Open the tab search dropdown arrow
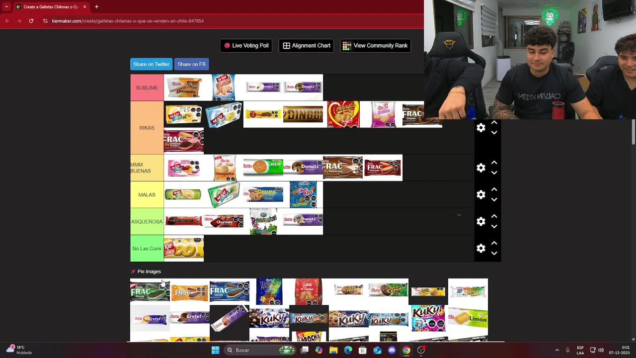This screenshot has height=358, width=636. pyautogui.click(x=6, y=7)
